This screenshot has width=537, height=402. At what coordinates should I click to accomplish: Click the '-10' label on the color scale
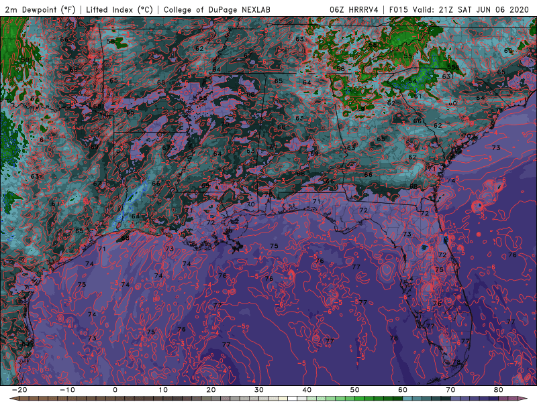point(67,390)
